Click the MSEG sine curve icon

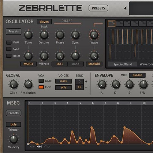tap(47, 147)
